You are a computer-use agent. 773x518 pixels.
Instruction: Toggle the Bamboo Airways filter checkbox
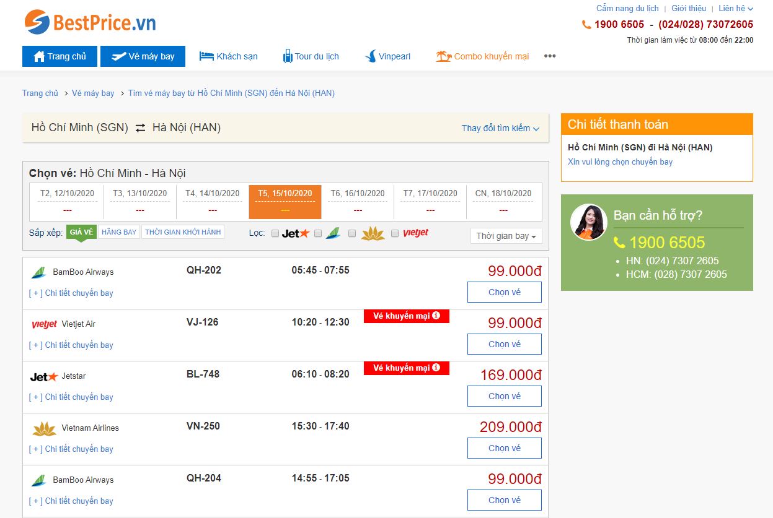[318, 233]
